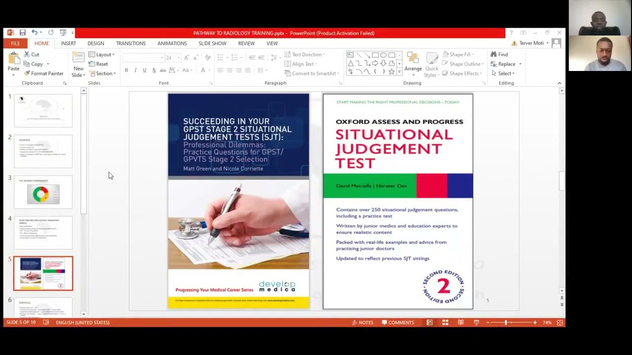
Task: Start Slide Show from status bar
Action: click(x=476, y=322)
